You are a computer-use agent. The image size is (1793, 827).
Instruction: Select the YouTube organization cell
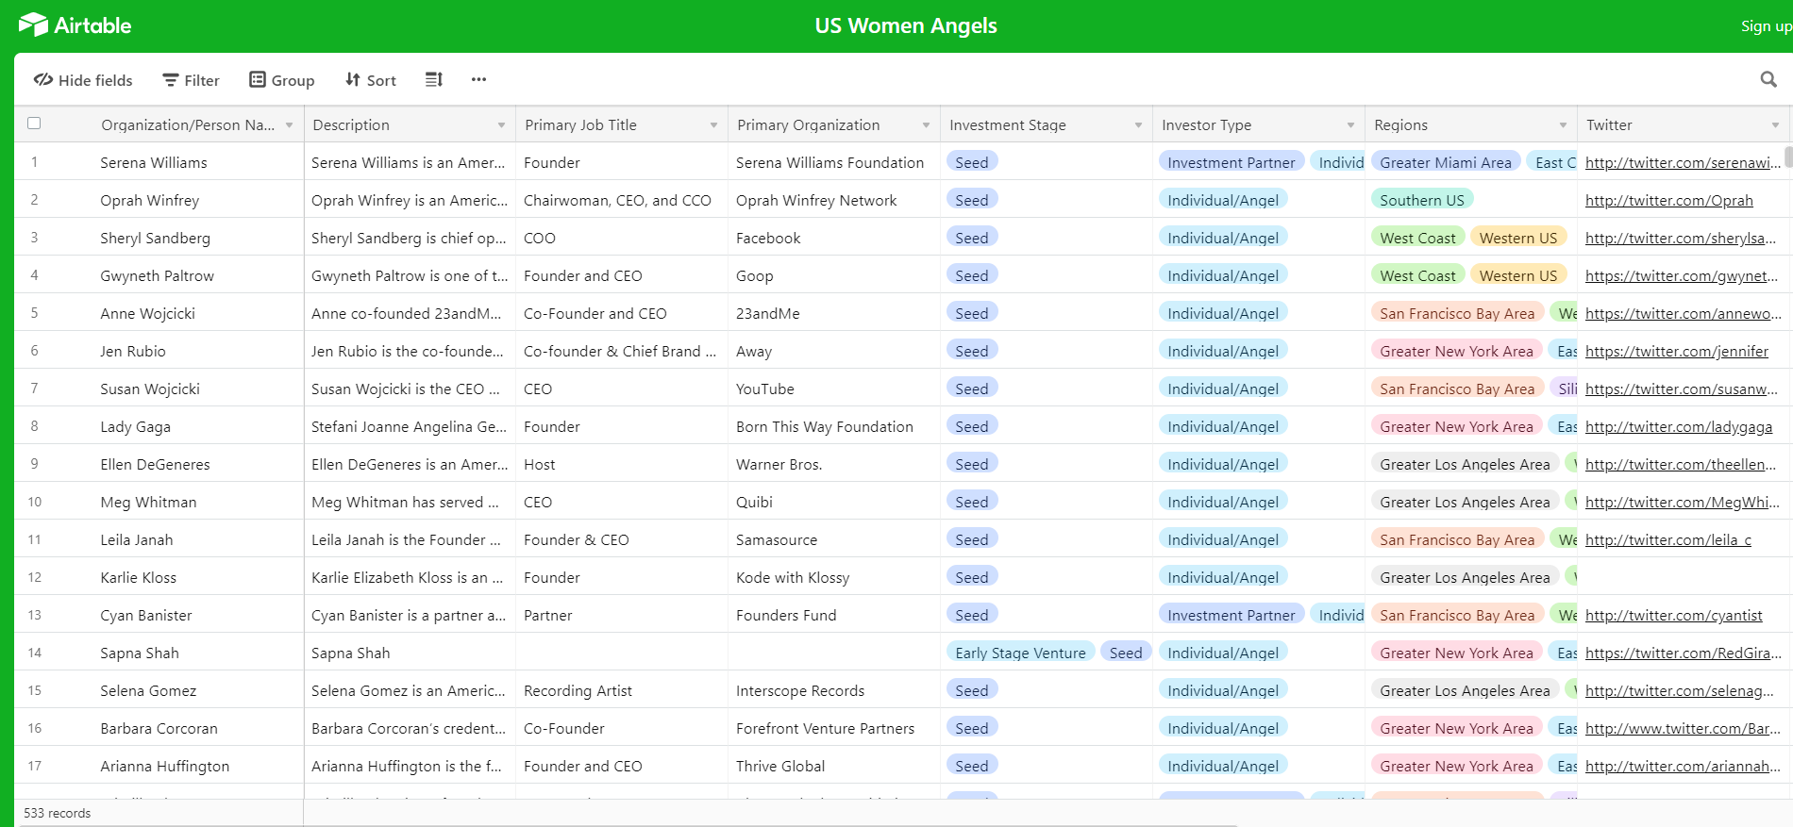834,389
